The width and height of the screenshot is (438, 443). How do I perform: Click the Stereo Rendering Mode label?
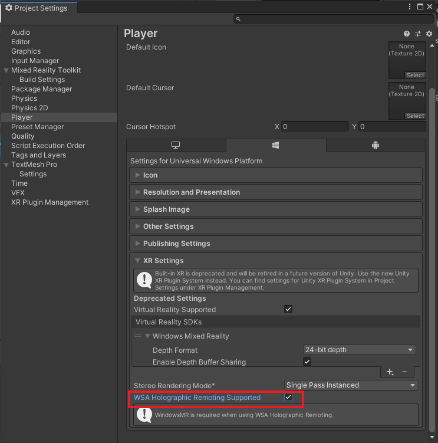tap(174, 386)
